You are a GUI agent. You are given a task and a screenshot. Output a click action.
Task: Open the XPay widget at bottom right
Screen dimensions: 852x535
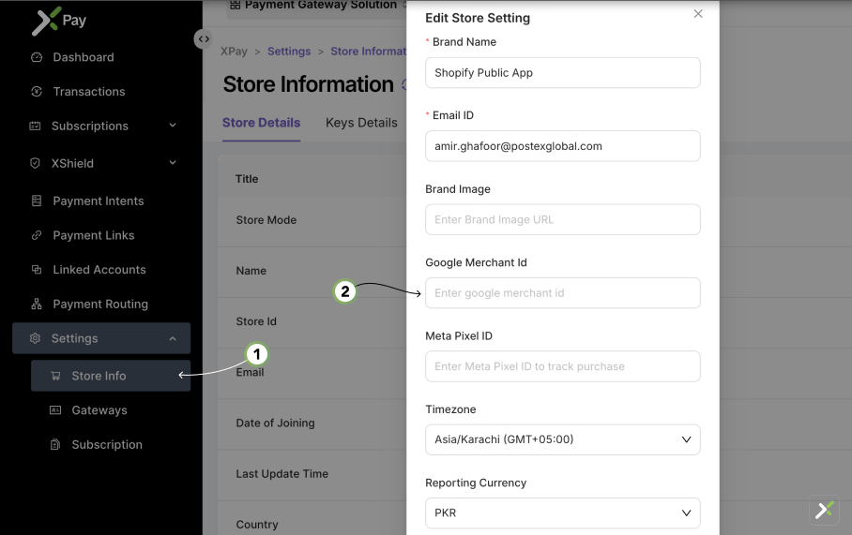824,510
